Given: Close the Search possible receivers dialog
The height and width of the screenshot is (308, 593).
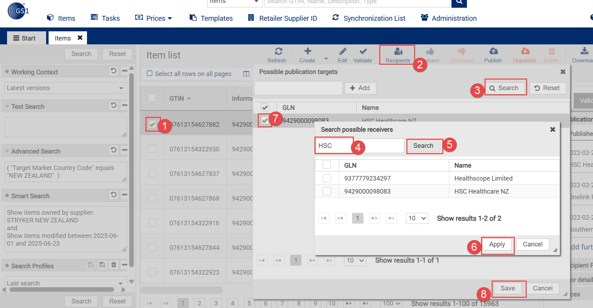Looking at the screenshot, I should click(553, 130).
